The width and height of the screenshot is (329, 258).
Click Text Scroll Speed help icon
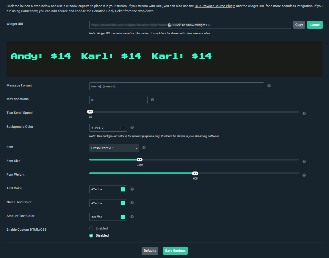click(304, 114)
